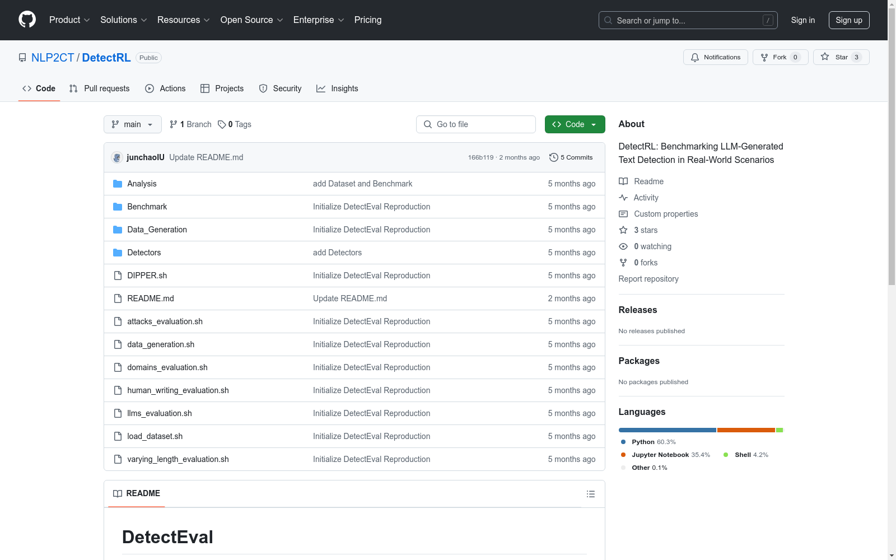Click the Benchmark folder icon
896x560 pixels.
[x=118, y=207]
